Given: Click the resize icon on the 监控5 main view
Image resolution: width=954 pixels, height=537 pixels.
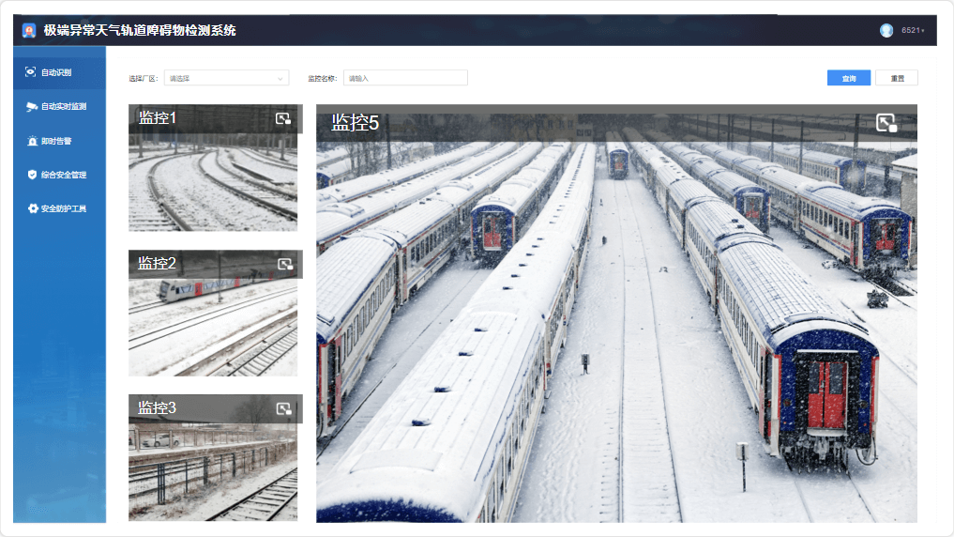Looking at the screenshot, I should pos(886,123).
